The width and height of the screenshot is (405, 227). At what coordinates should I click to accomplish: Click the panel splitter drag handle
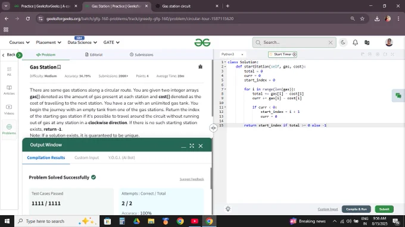click(213, 128)
